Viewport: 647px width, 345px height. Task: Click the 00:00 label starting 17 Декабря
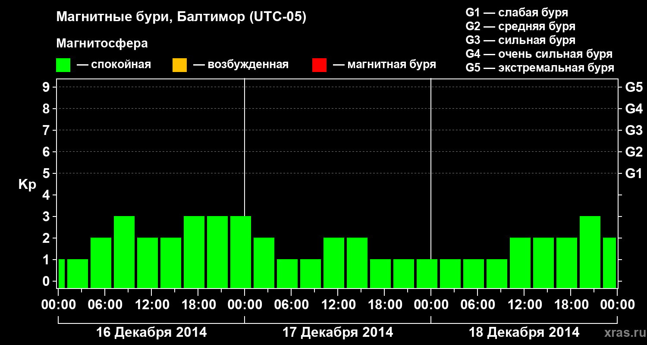(245, 305)
